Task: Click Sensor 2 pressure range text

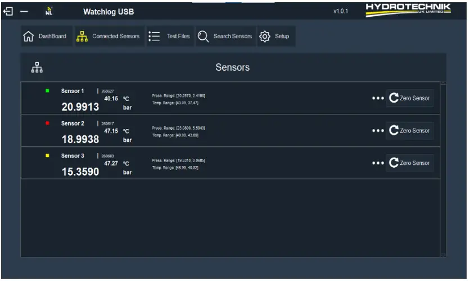Action: pyautogui.click(x=178, y=128)
